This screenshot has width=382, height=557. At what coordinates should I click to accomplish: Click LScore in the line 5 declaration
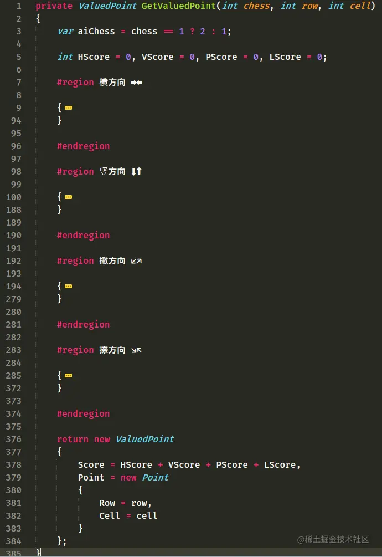[285, 57]
